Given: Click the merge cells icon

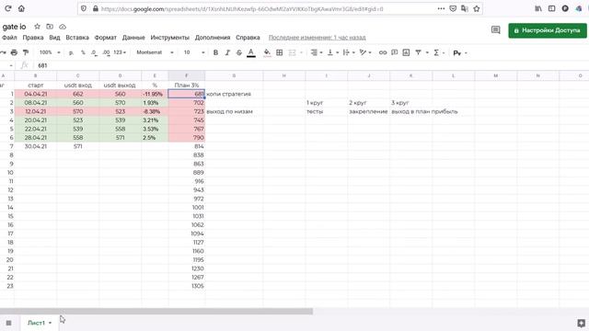Looking at the screenshot, I should (292, 52).
